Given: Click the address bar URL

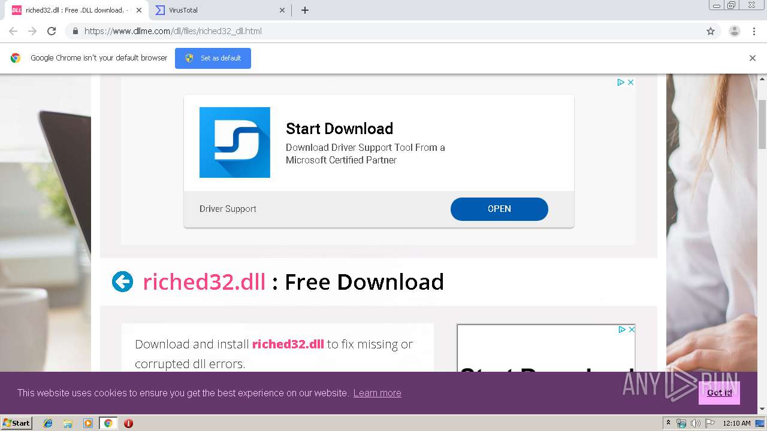Looking at the screenshot, I should tap(173, 31).
